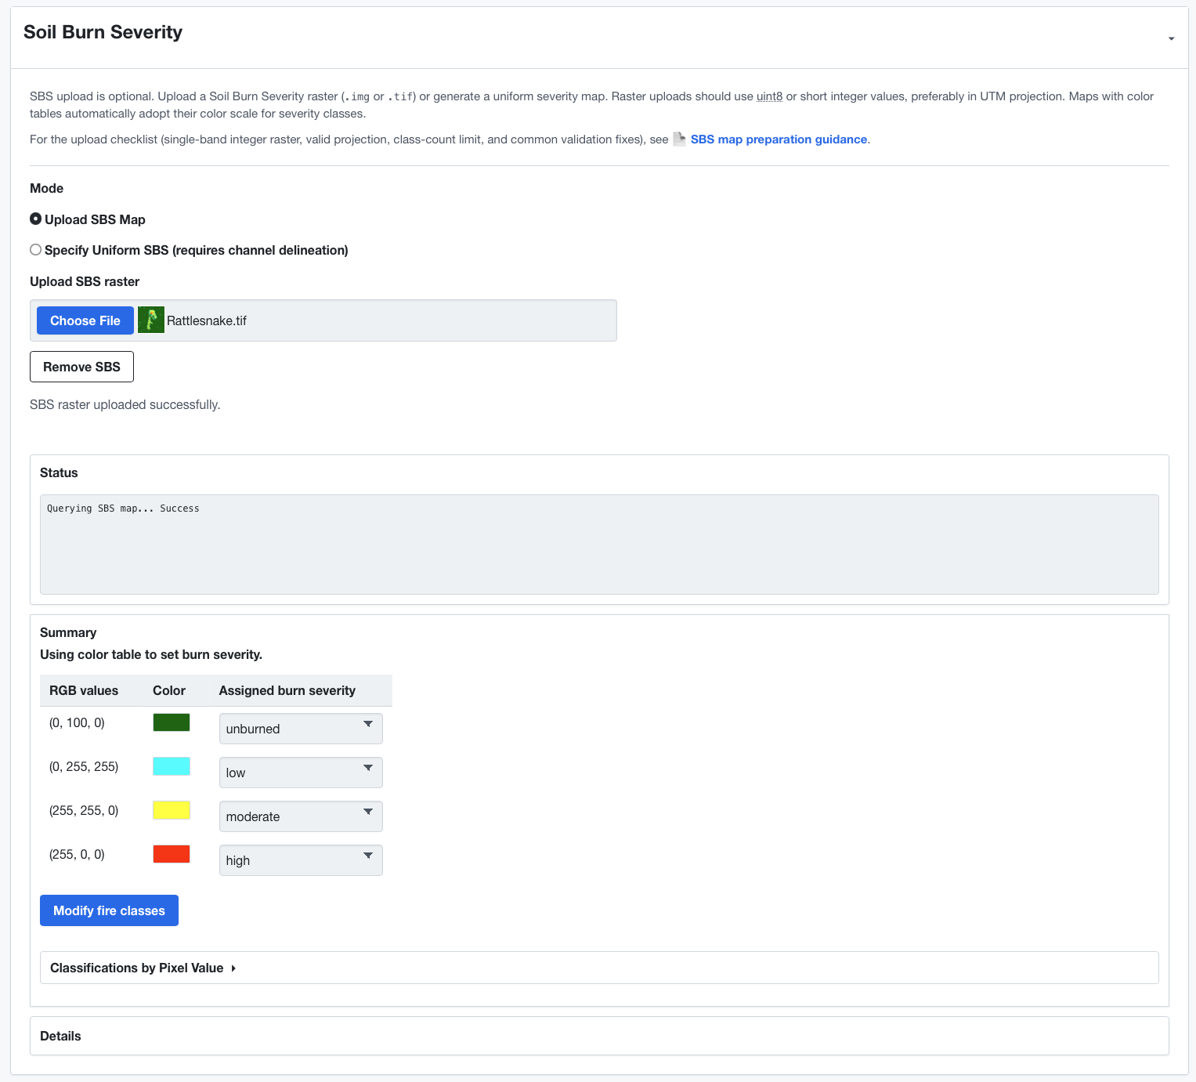Click the Status log text area
Screen dimensions: 1196x1082
(599, 545)
